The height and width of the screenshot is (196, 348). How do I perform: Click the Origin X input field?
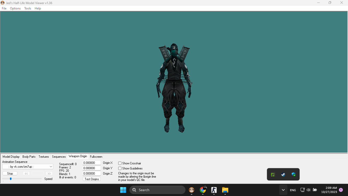[x=92, y=163]
